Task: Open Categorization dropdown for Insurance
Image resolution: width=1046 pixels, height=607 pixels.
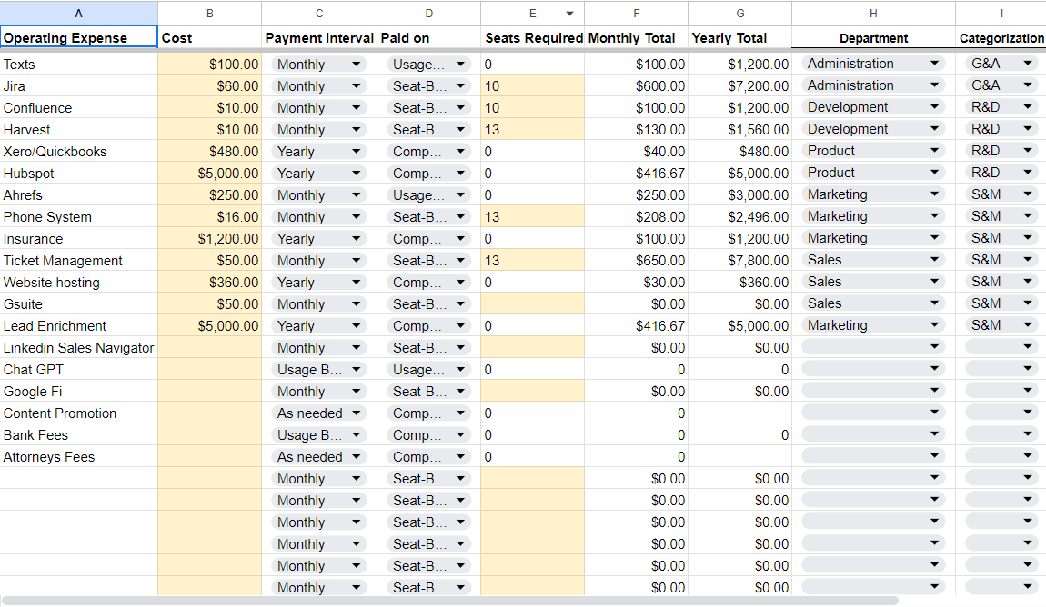Action: click(1002, 238)
